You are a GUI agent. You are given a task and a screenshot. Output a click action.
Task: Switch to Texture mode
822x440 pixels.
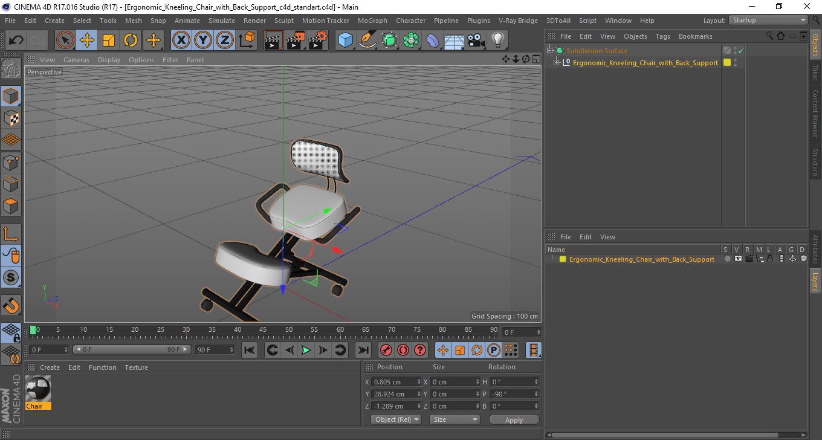coord(11,118)
